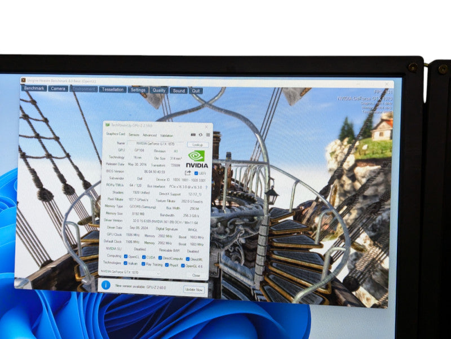The image size is (451, 339).
Task: Click the BIOS share/export arrow icon
Action: point(188,173)
